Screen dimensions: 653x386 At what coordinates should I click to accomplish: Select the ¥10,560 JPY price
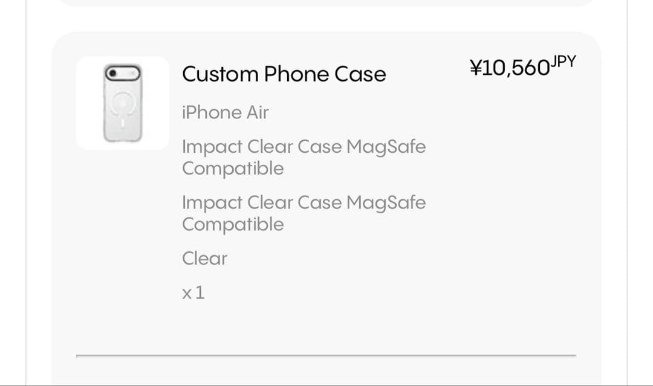[x=522, y=66]
